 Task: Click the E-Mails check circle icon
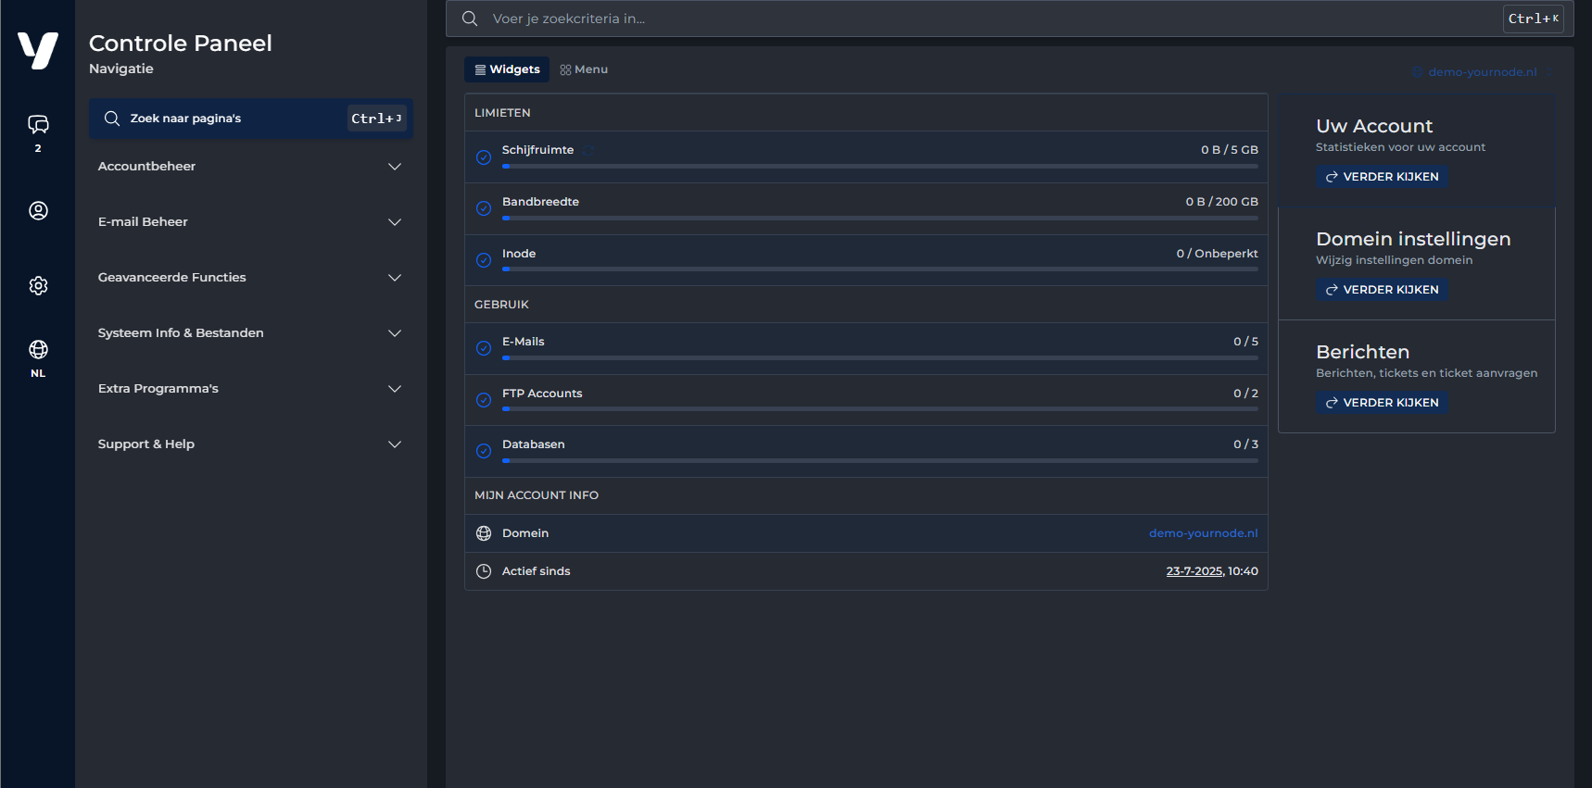[484, 348]
